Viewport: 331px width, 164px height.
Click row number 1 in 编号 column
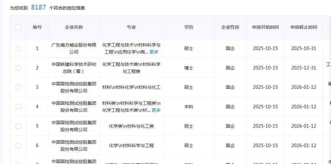coord(37,48)
